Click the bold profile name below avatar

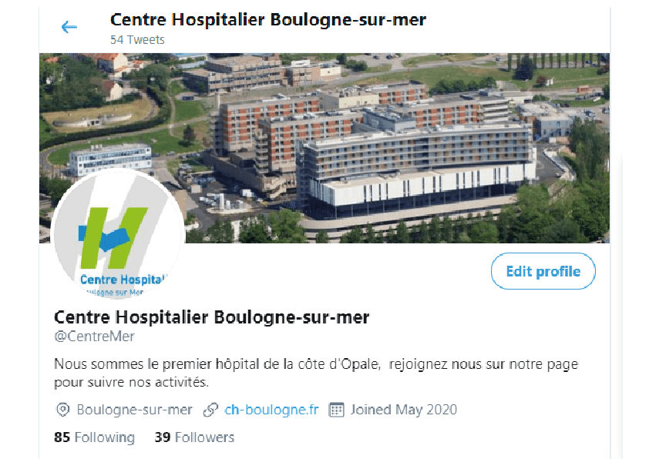(x=211, y=317)
